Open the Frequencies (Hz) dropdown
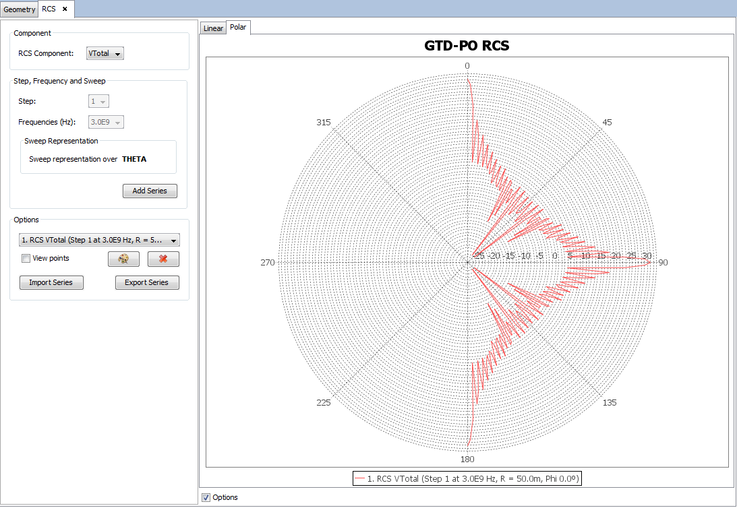737x508 pixels. click(107, 122)
